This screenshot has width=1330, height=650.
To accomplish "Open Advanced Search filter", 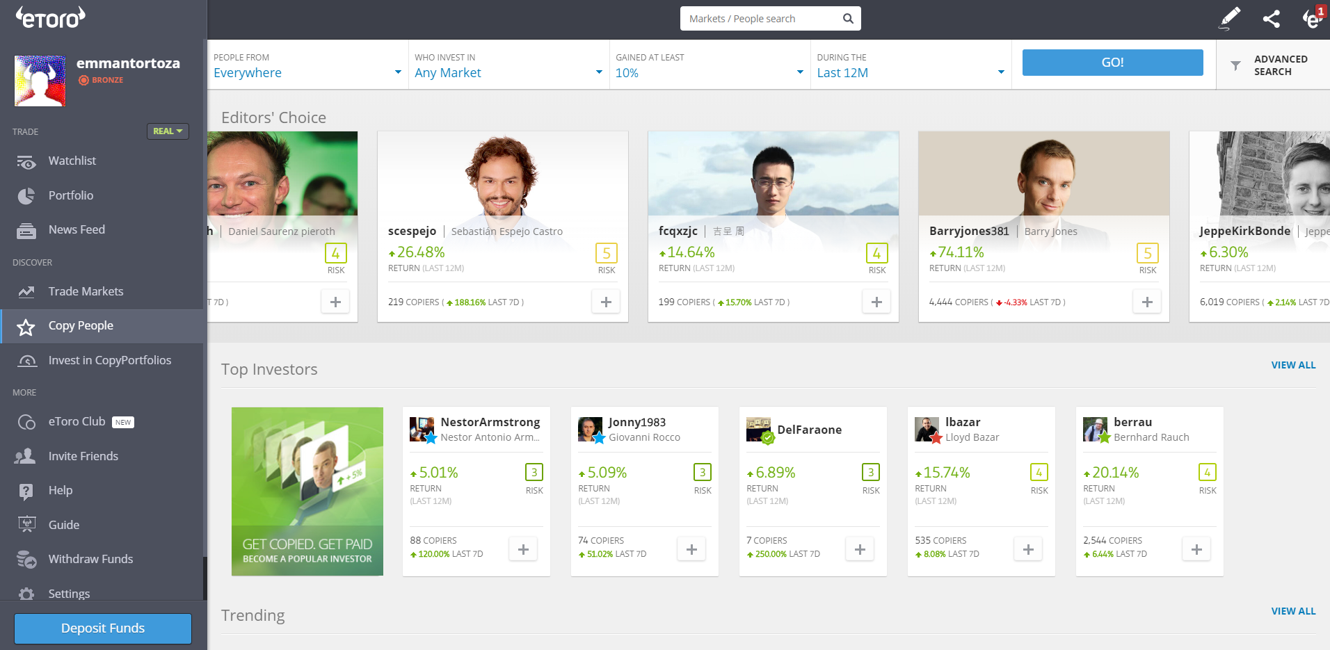I will point(1273,65).
